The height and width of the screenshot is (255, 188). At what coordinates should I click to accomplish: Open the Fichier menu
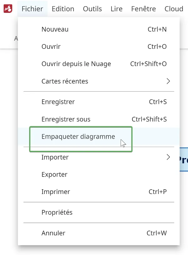[x=32, y=9]
